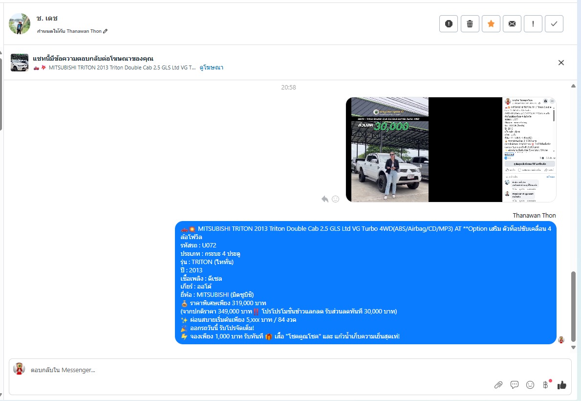Attach a file with paperclip icon
The width and height of the screenshot is (581, 401).
point(498,385)
